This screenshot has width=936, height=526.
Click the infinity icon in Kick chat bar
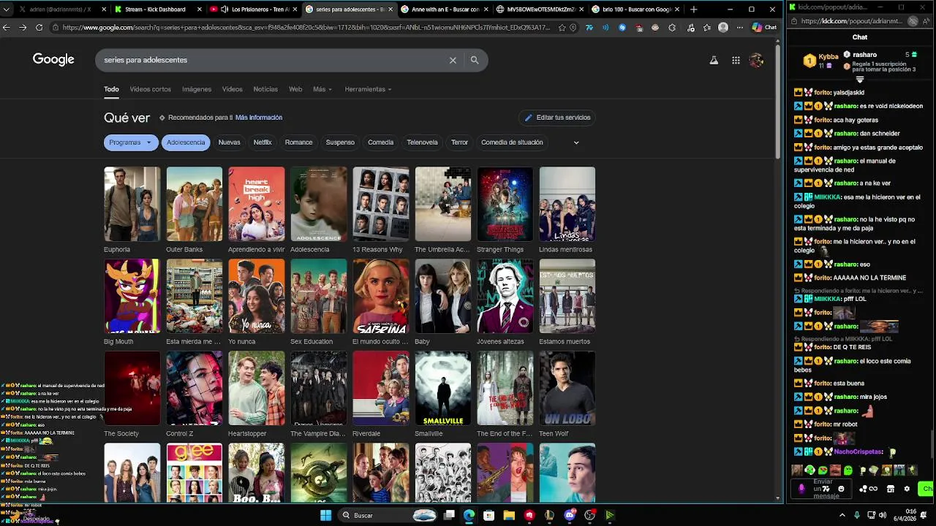tap(873, 489)
